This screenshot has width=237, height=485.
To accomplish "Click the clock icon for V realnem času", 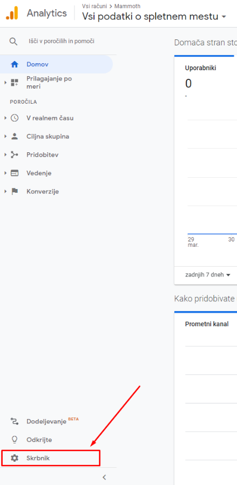I will click(15, 118).
